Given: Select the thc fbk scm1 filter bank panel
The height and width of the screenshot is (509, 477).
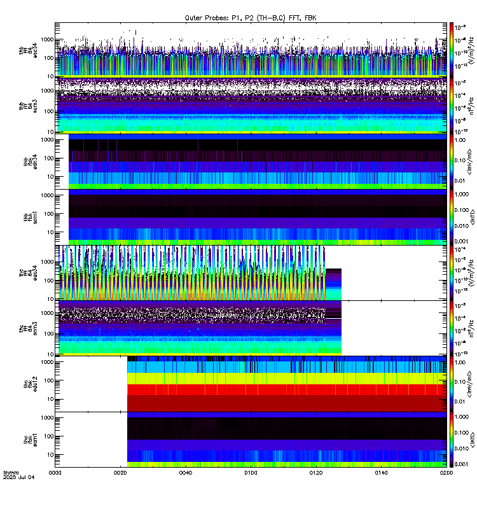Looking at the screenshot, I should (251, 440).
